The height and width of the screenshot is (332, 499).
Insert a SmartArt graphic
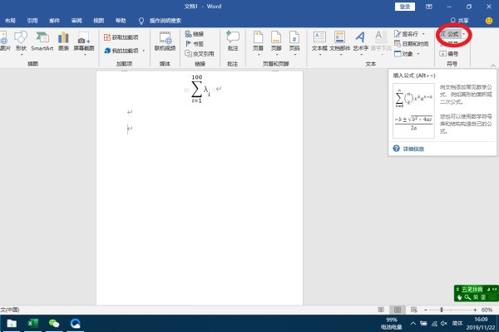pos(42,41)
